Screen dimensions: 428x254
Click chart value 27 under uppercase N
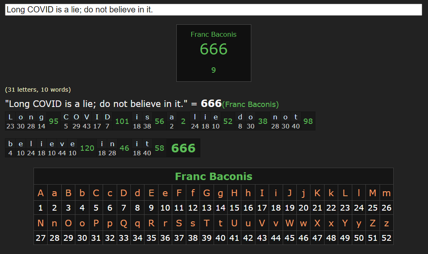(41, 238)
